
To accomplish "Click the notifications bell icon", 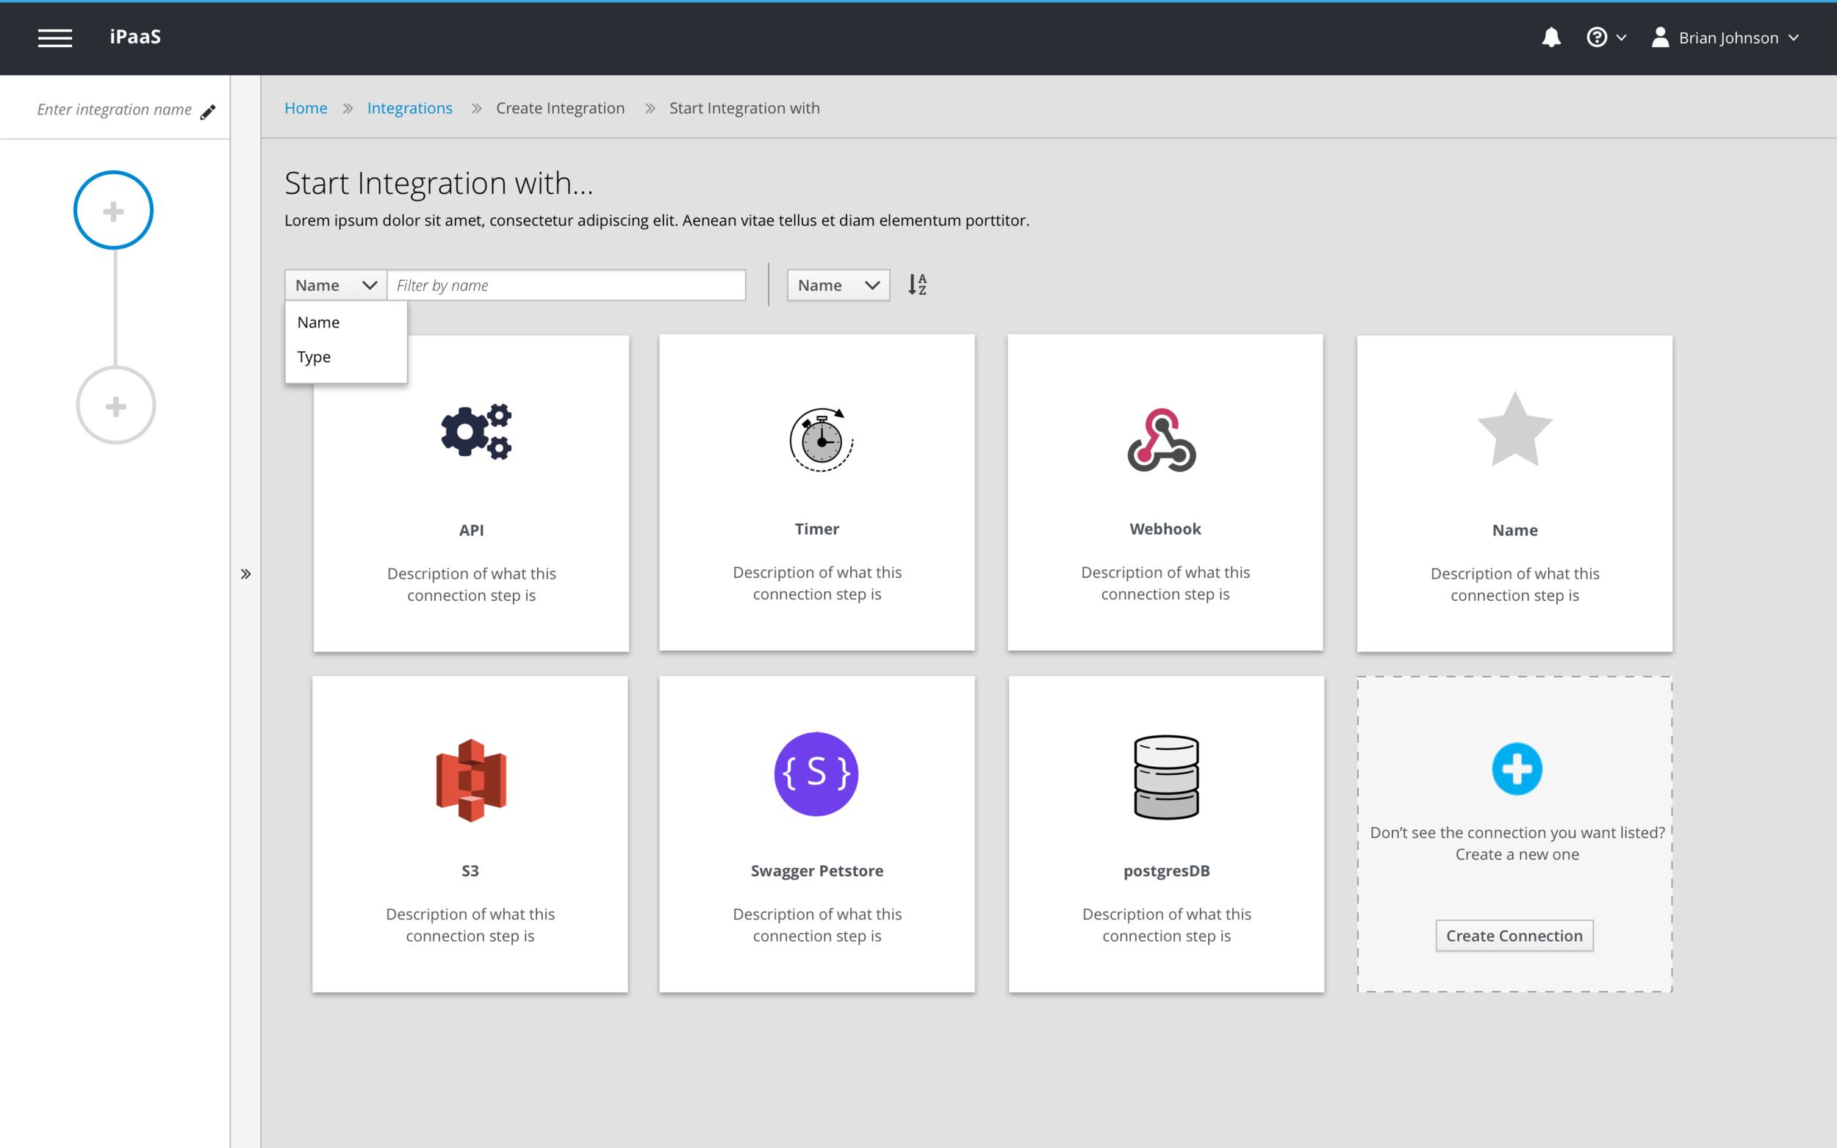I will coord(1550,37).
